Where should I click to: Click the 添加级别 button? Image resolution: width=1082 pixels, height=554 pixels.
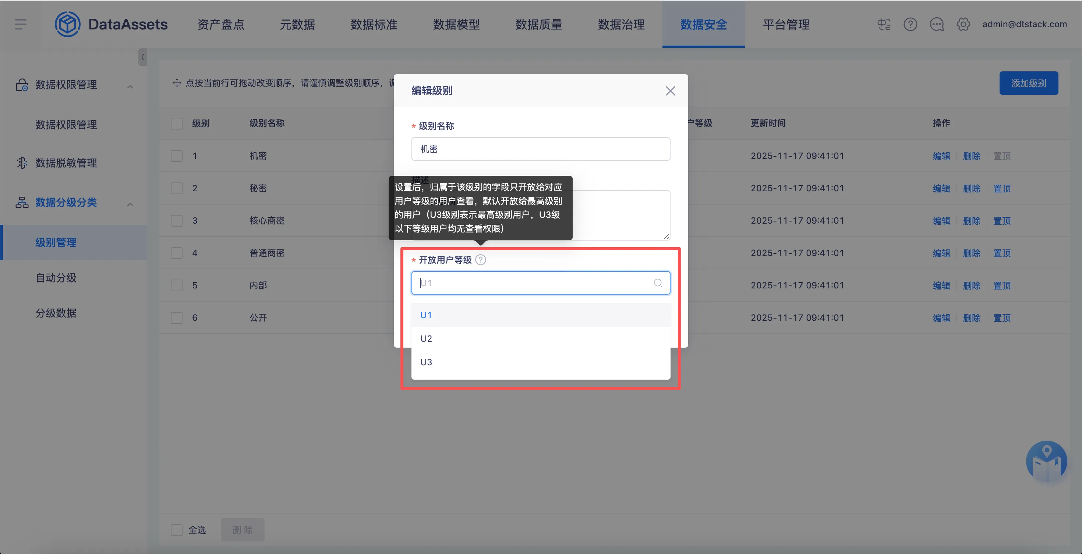point(1028,83)
